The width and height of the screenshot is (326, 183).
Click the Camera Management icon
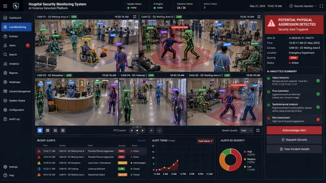(5, 91)
